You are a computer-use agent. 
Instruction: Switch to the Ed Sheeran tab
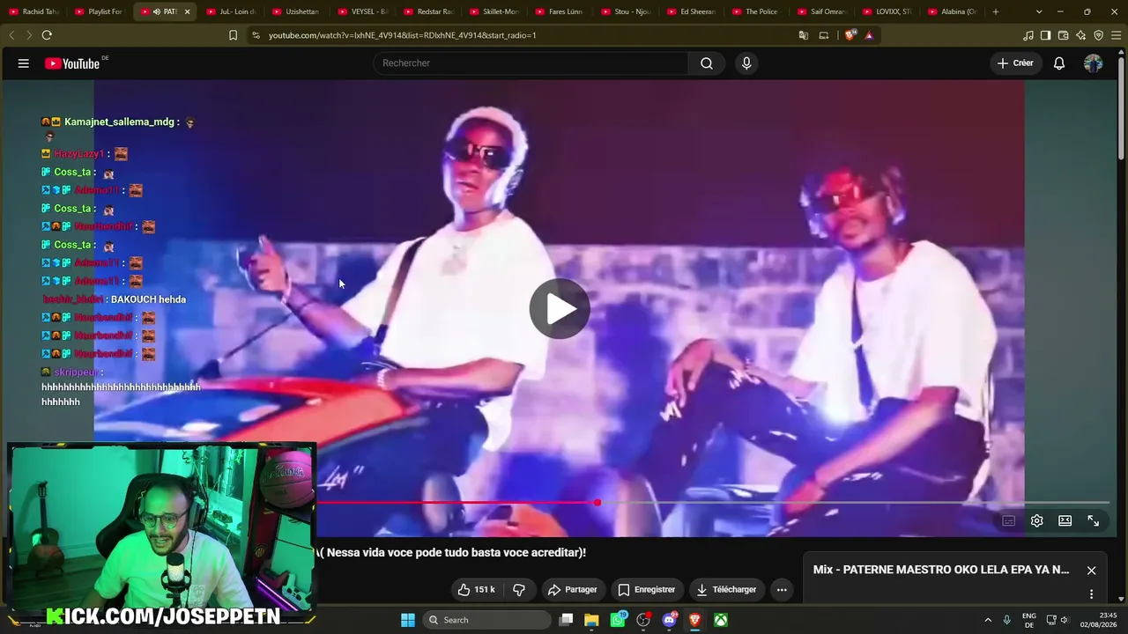[692, 11]
